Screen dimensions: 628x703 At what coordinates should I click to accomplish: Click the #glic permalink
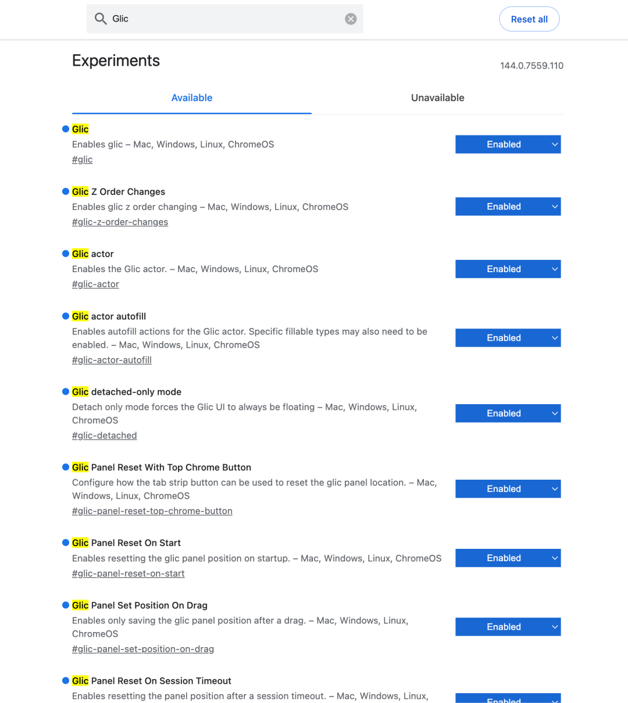click(x=82, y=159)
